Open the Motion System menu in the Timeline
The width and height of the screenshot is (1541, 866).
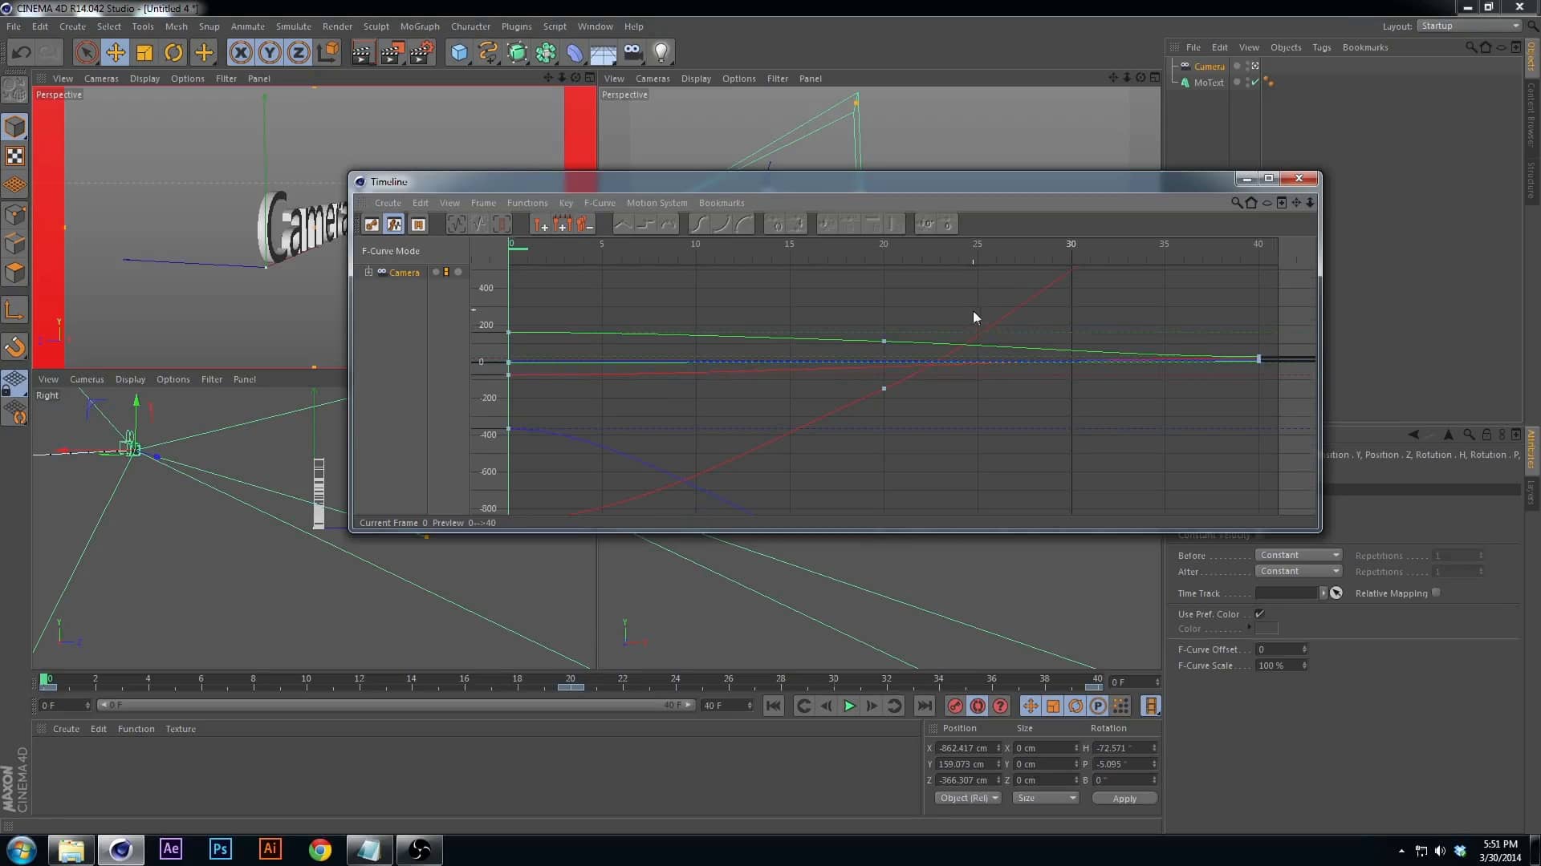point(657,203)
